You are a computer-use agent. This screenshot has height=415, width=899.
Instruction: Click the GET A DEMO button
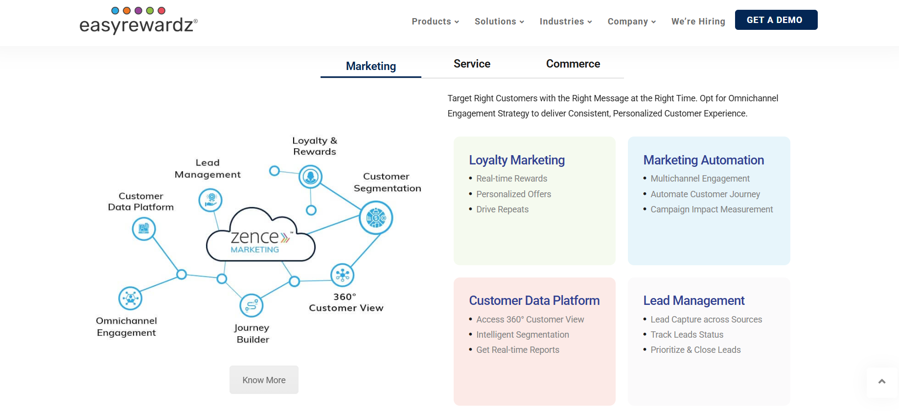pyautogui.click(x=776, y=20)
